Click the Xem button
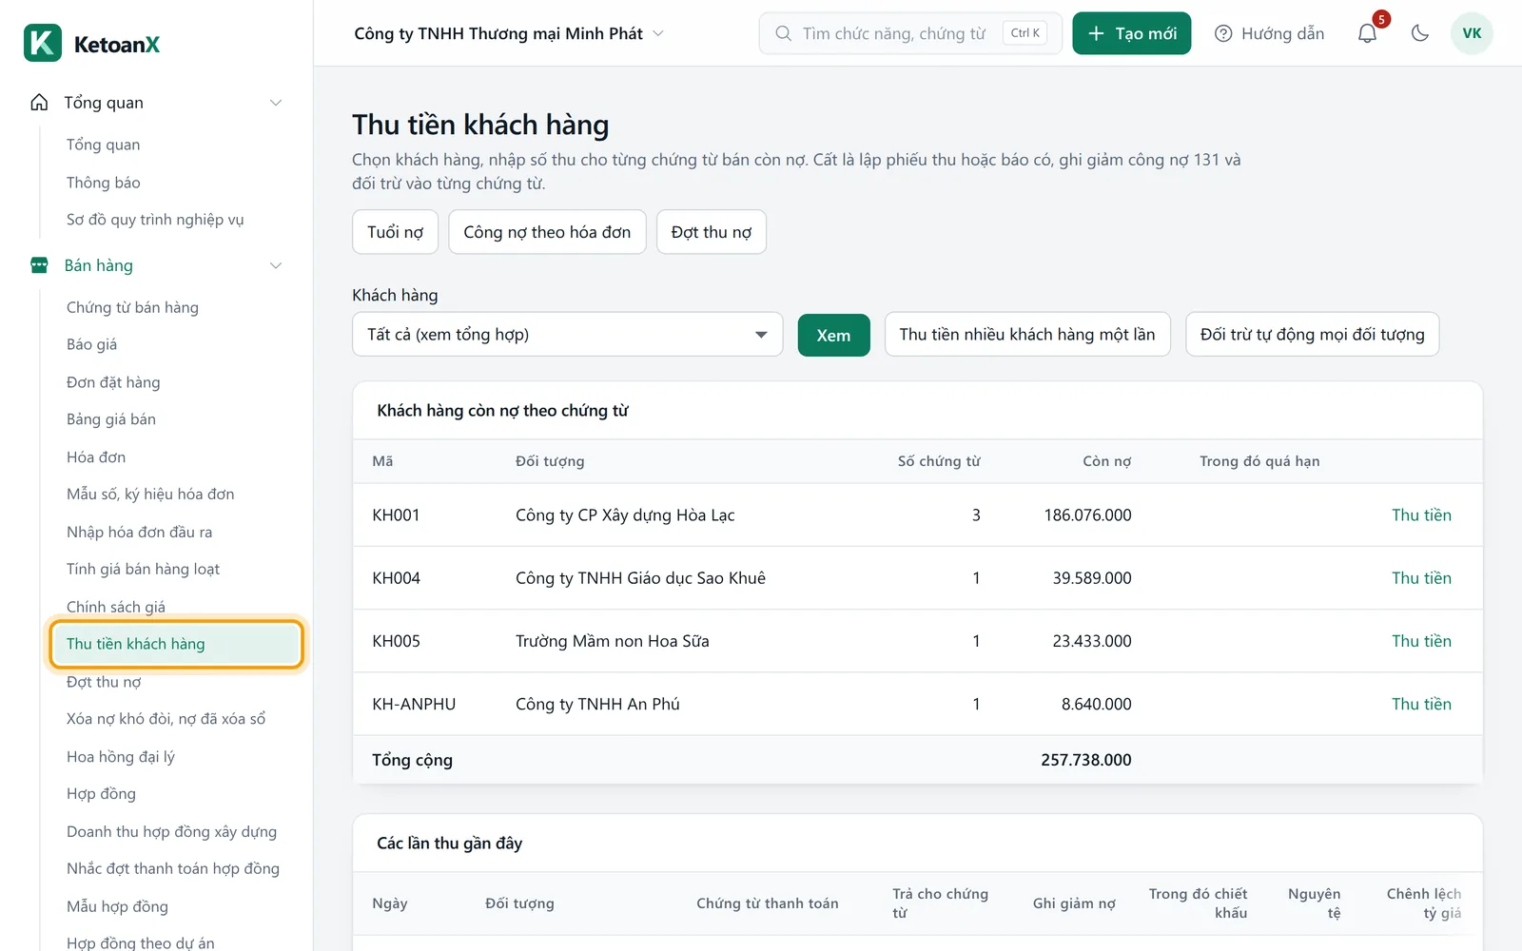The width and height of the screenshot is (1522, 951). tap(833, 335)
